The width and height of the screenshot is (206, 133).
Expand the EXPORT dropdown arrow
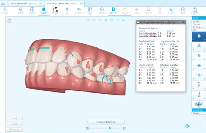(194, 15)
